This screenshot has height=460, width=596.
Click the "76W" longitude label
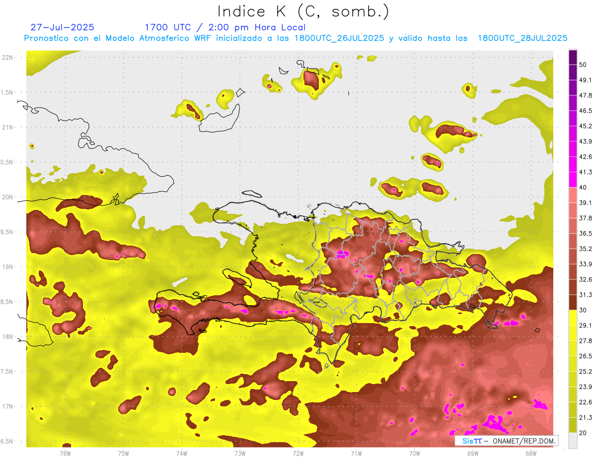coord(65,453)
